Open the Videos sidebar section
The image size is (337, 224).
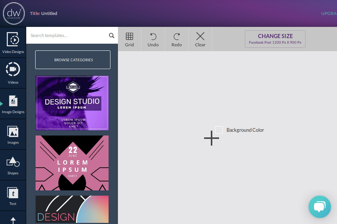(13, 73)
